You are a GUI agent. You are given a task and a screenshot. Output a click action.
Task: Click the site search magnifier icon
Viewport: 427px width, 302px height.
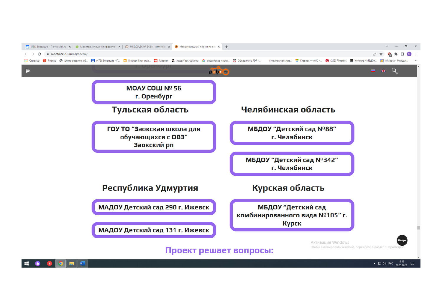395,71
